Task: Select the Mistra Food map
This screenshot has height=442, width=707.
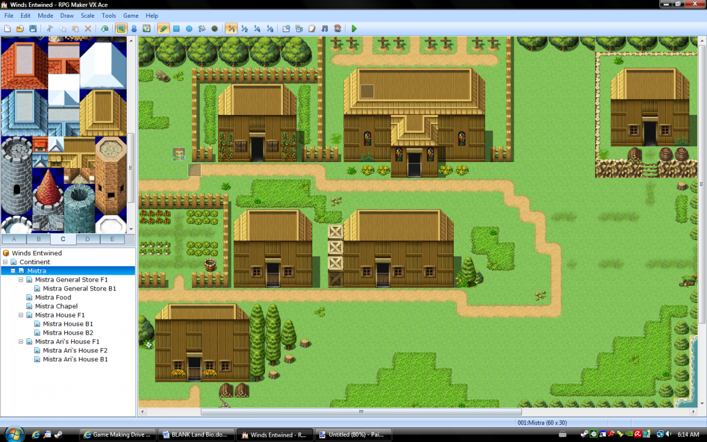Action: pos(53,298)
